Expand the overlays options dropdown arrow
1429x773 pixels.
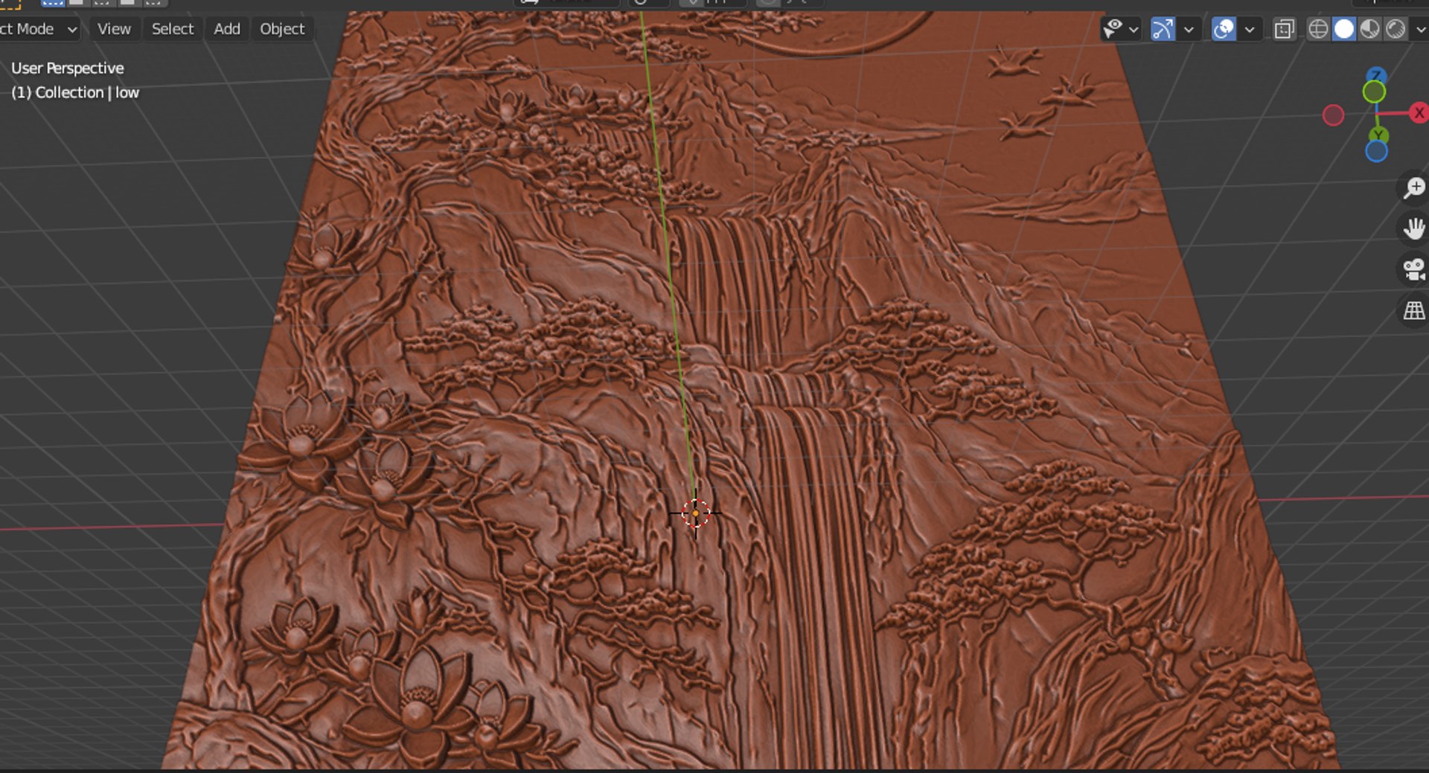[1250, 30]
